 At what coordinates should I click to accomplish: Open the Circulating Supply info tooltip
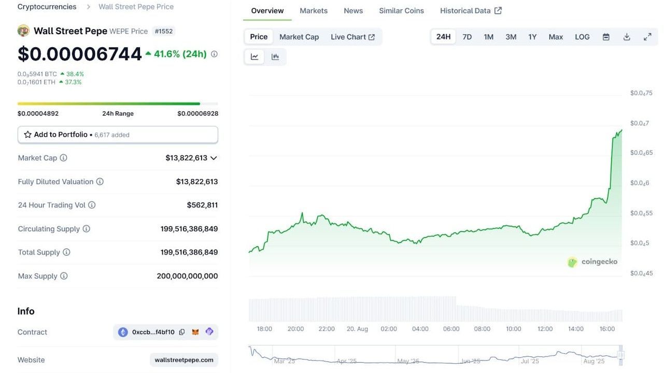[x=86, y=228]
